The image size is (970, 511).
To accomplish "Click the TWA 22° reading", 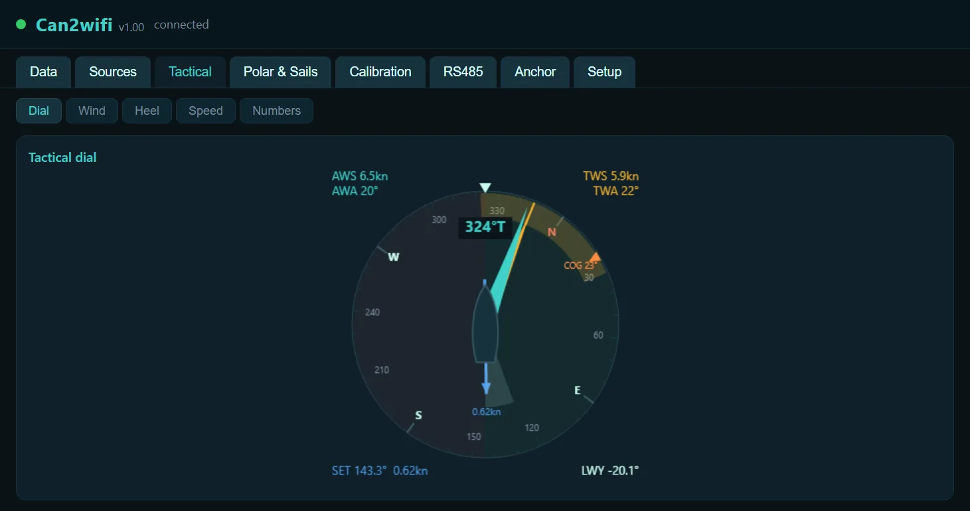I will [615, 191].
